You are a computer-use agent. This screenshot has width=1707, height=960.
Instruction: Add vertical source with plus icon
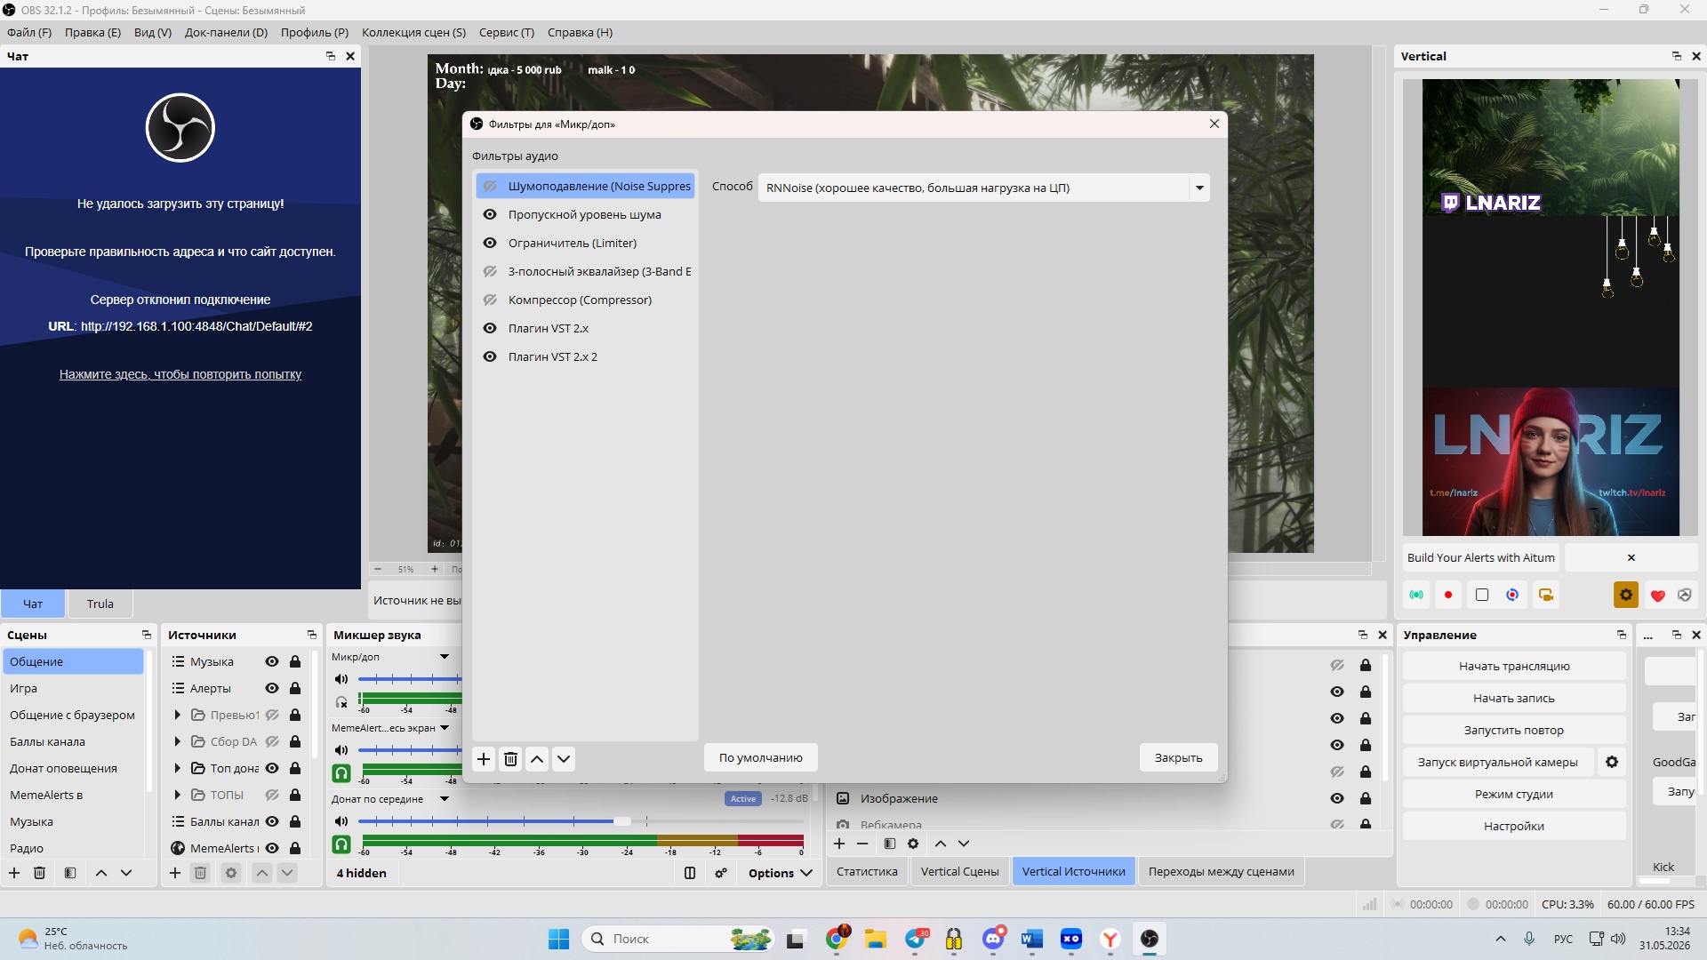pyautogui.click(x=839, y=844)
